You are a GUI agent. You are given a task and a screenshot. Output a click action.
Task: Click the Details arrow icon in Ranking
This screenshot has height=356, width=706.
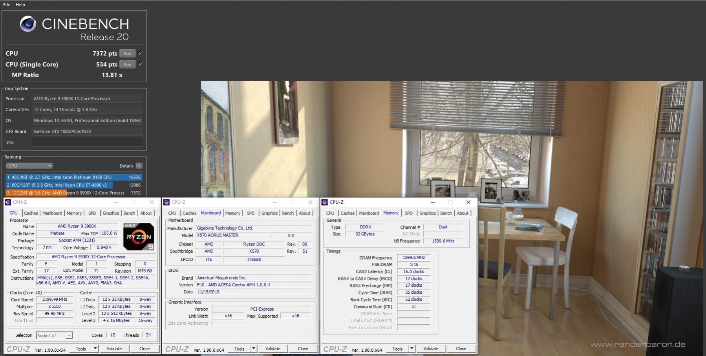(x=139, y=166)
